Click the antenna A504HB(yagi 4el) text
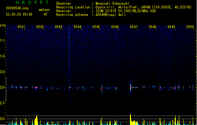The height and width of the screenshot is (125, 197). [x=111, y=15]
